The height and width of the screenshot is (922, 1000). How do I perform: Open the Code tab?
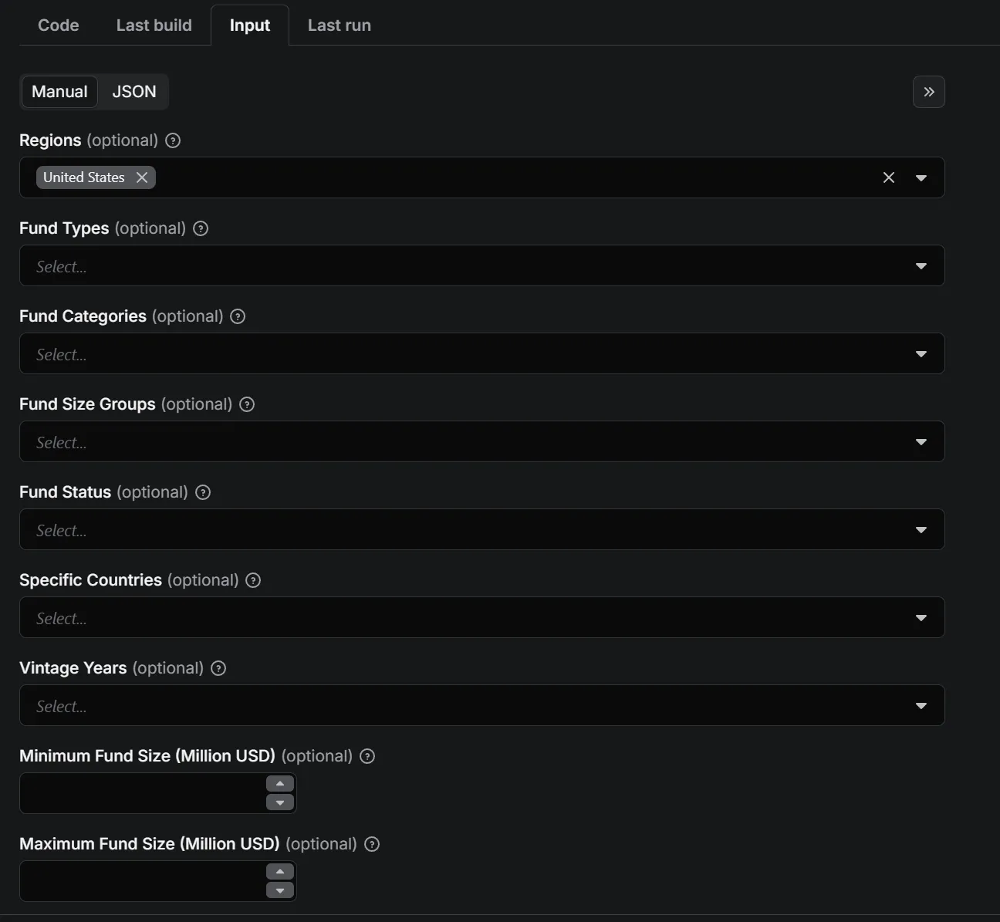click(59, 25)
